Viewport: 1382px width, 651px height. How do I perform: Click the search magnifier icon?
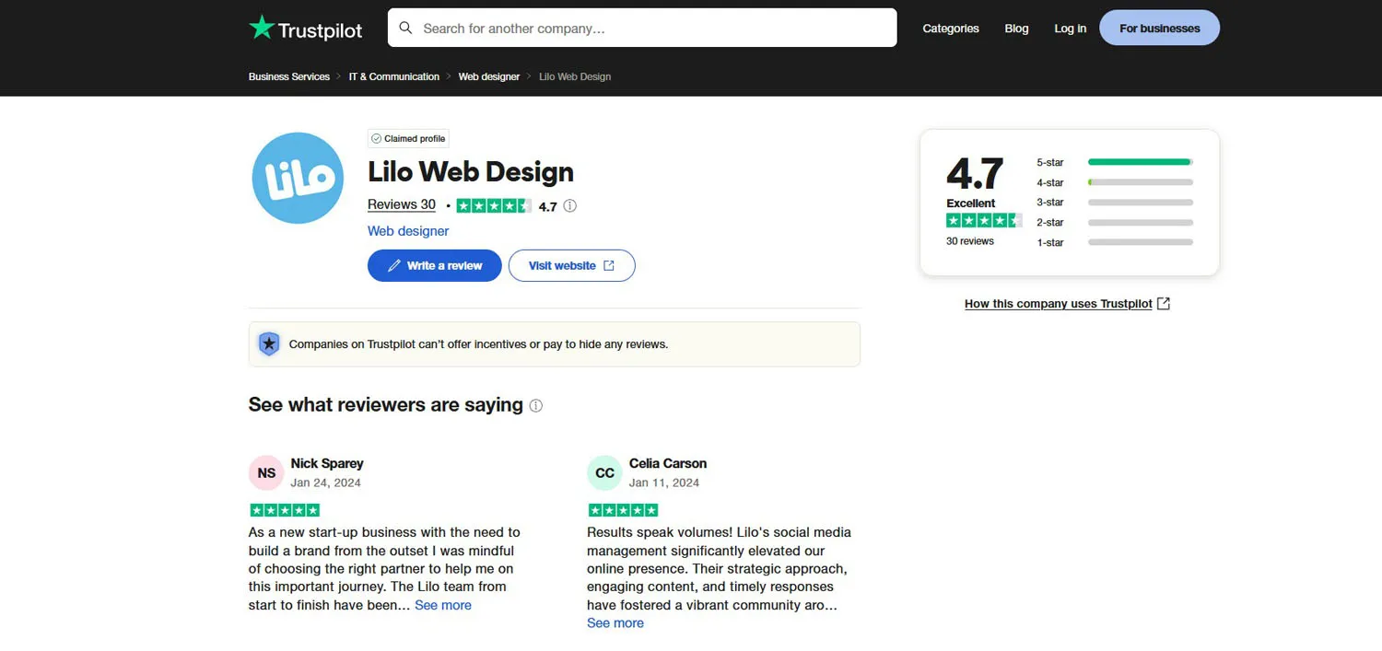405,28
